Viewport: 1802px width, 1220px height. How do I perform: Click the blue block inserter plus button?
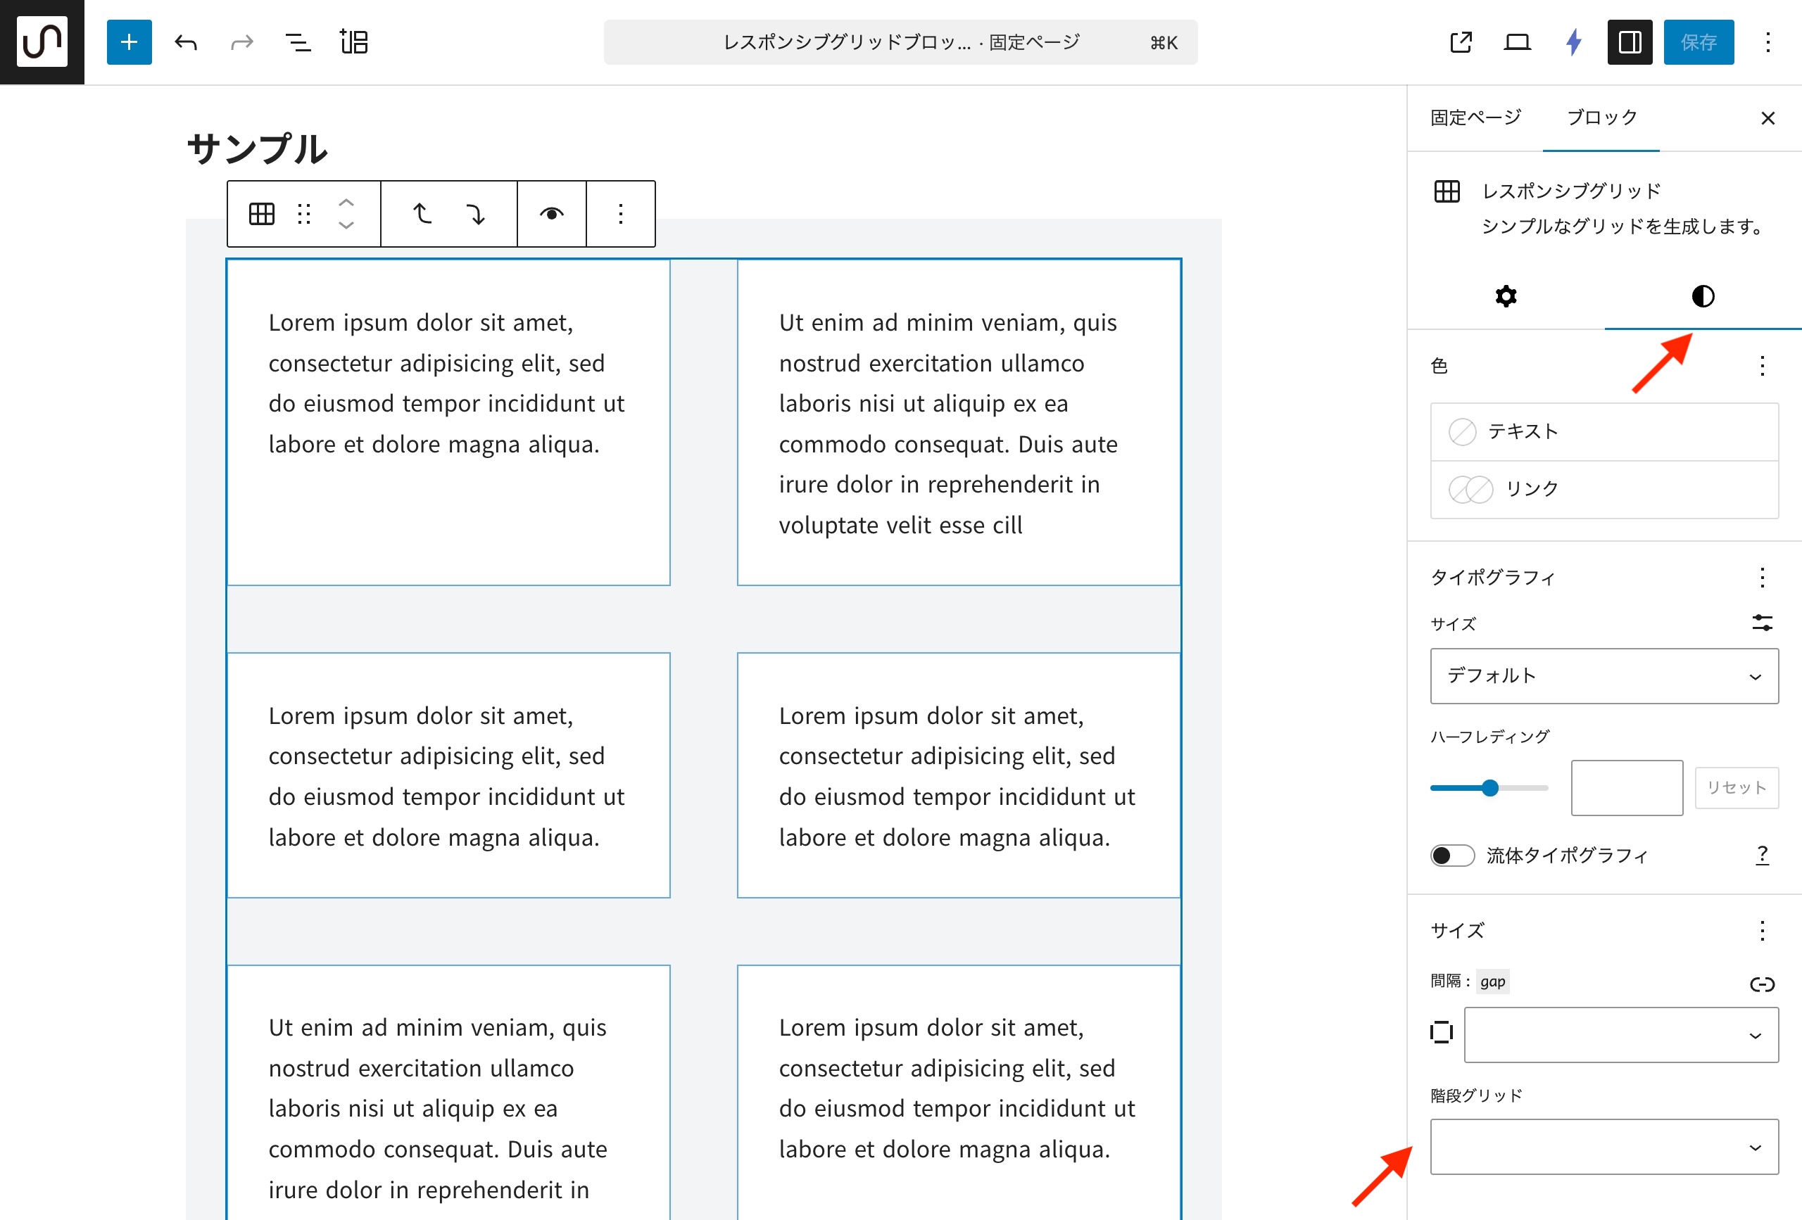[129, 42]
